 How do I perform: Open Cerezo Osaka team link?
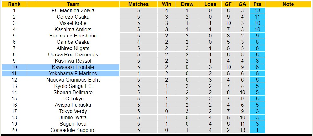[x=73, y=17]
